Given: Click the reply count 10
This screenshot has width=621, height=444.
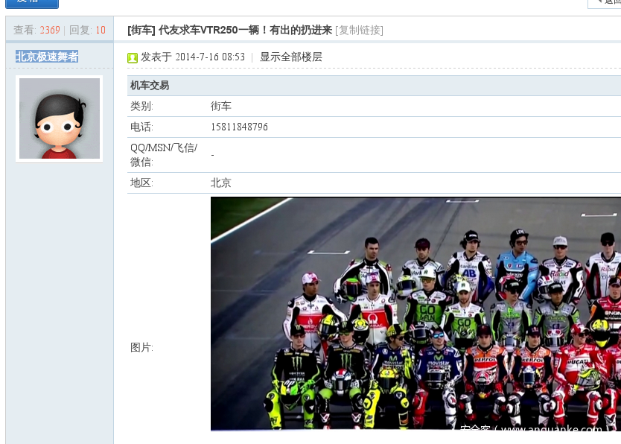Looking at the screenshot, I should point(101,30).
